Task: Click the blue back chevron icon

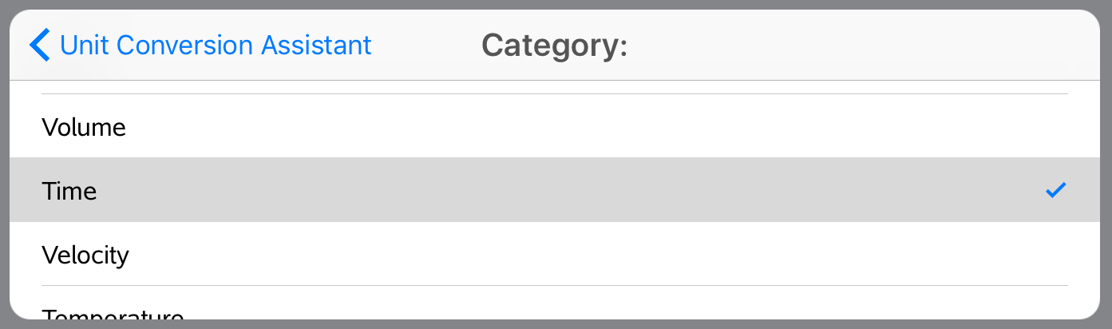Action: point(39,45)
